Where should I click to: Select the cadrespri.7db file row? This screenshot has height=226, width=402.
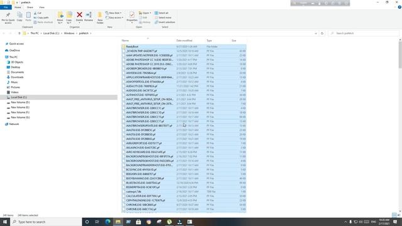(x=184, y=191)
